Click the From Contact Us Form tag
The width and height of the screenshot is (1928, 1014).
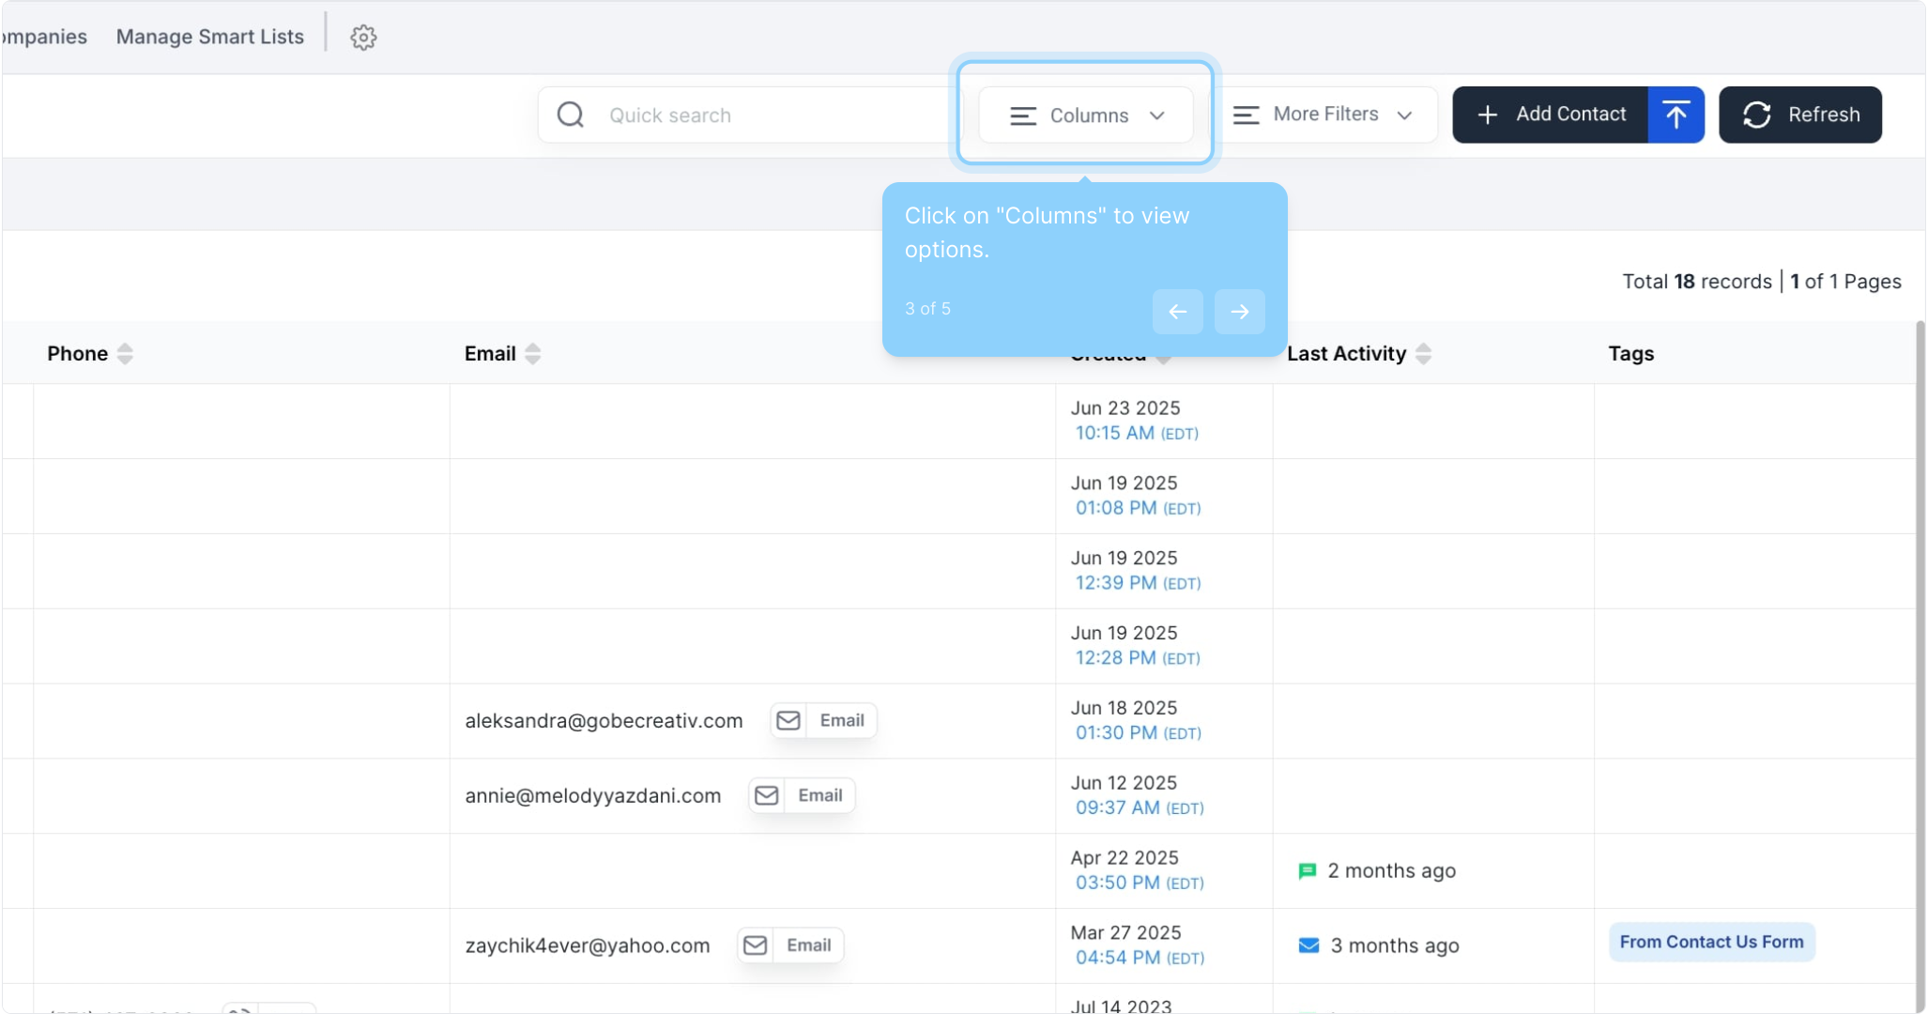(x=1711, y=942)
